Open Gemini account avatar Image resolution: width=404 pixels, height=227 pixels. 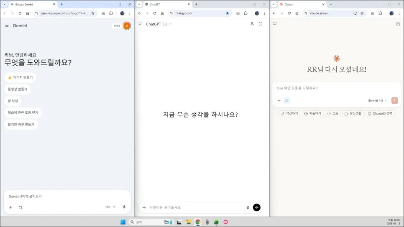(x=127, y=26)
